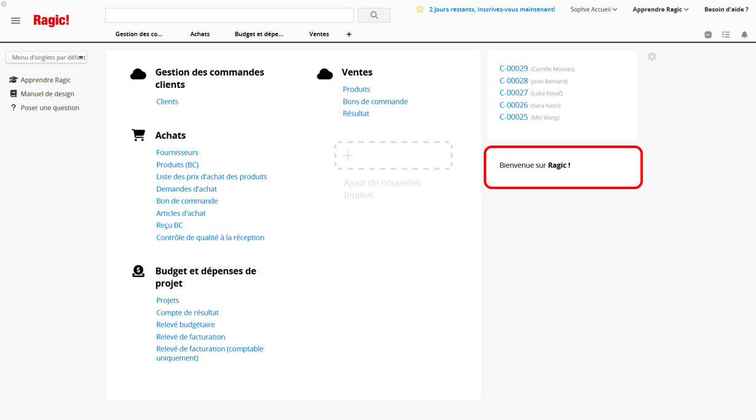Switch to the Ventes tab
756x420 pixels.
coord(319,34)
